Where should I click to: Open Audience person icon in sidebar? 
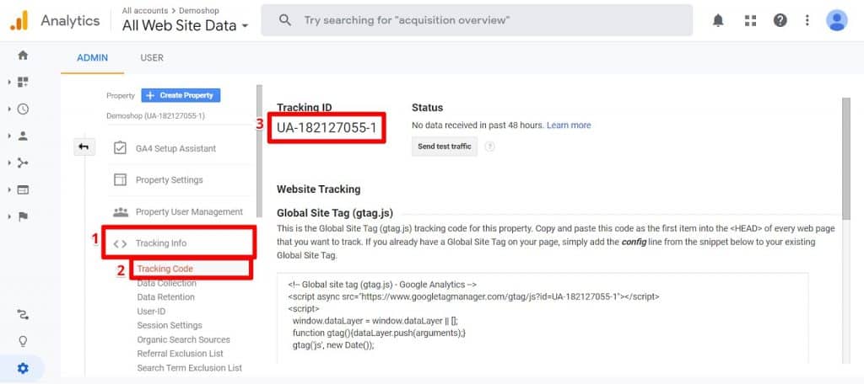click(23, 136)
